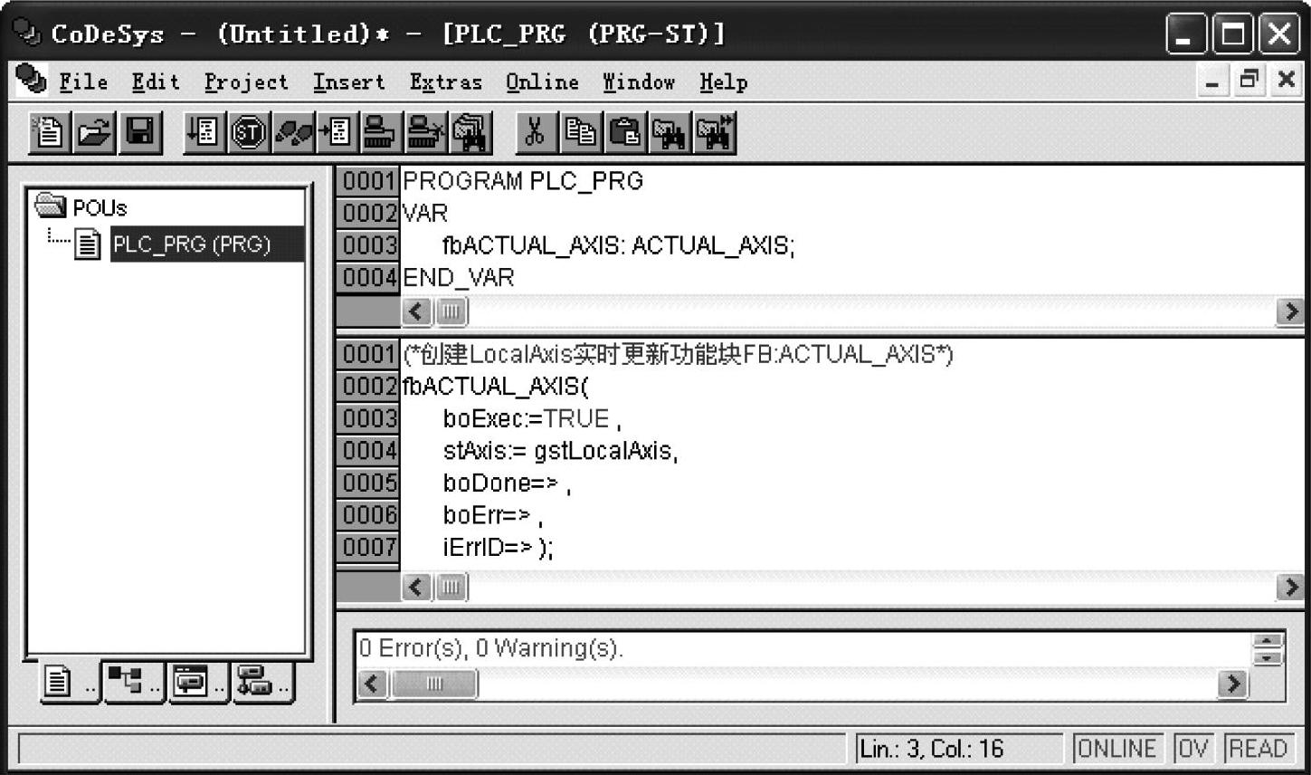Switch to the Resources organizer tab
Image resolution: width=1311 pixels, height=775 pixels.
(x=262, y=682)
